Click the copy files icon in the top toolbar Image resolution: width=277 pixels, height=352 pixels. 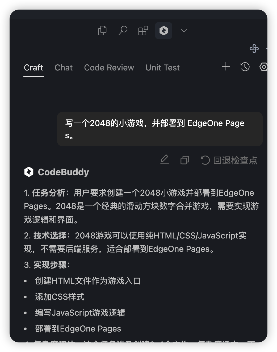click(x=102, y=31)
